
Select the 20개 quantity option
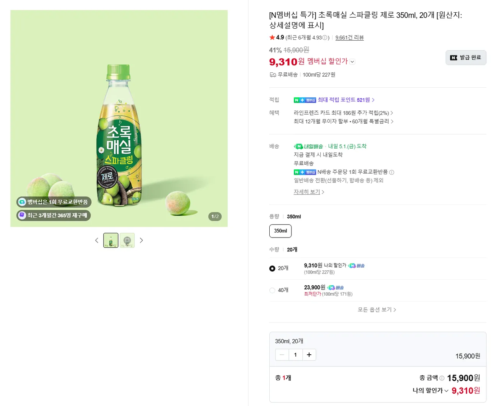(272, 268)
